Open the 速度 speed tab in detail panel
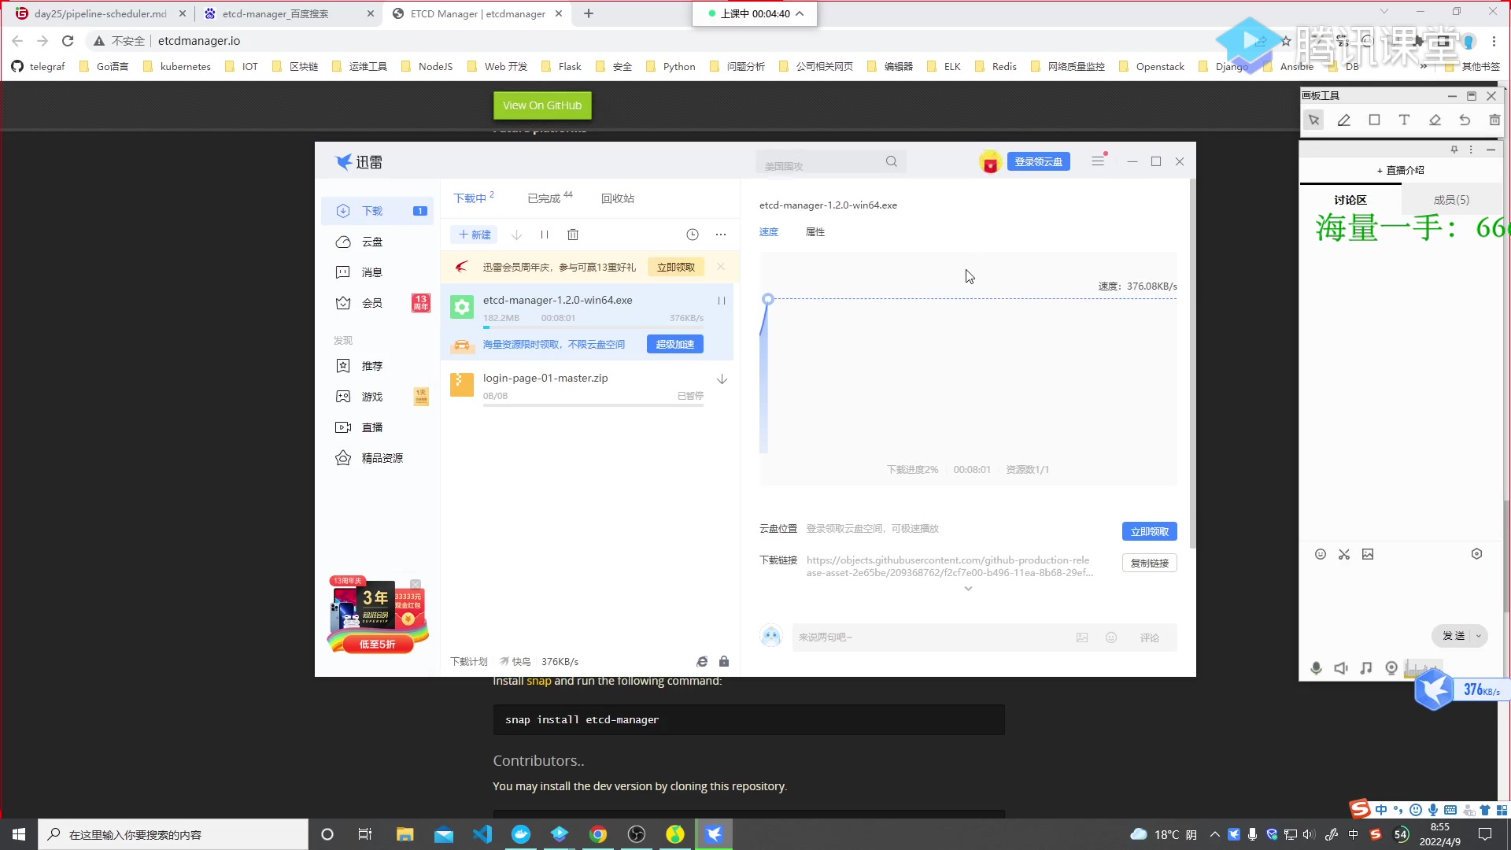 pos(769,232)
